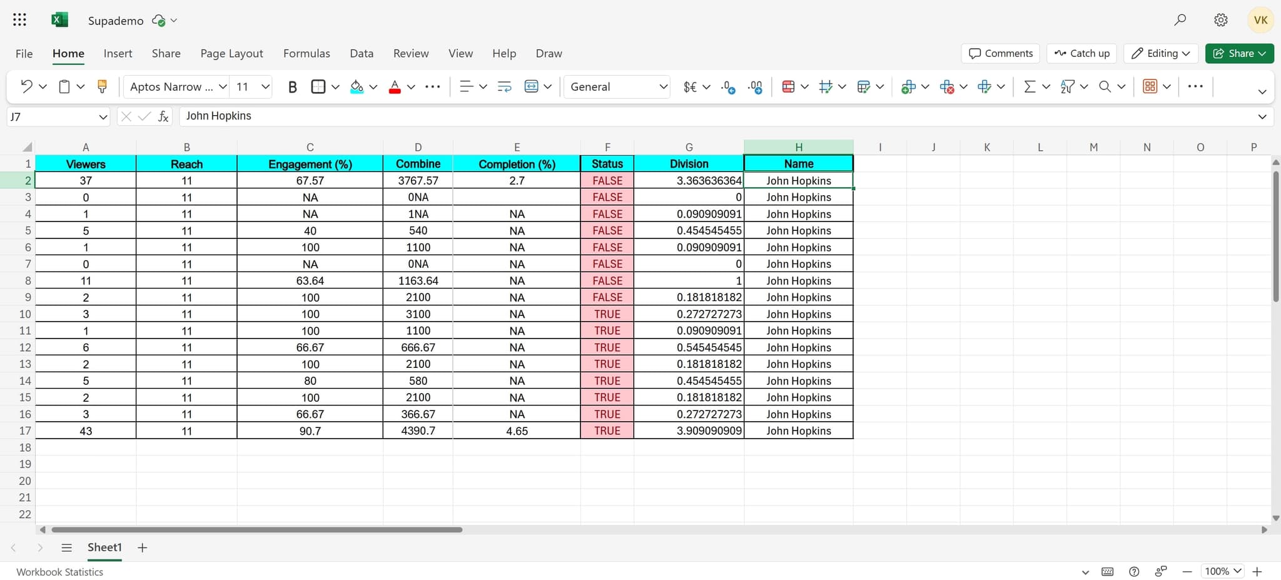The height and width of the screenshot is (580, 1281).
Task: Toggle the Editing mode dropdown
Action: point(1160,53)
